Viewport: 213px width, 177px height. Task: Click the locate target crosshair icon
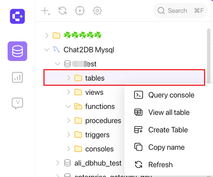(x=80, y=11)
